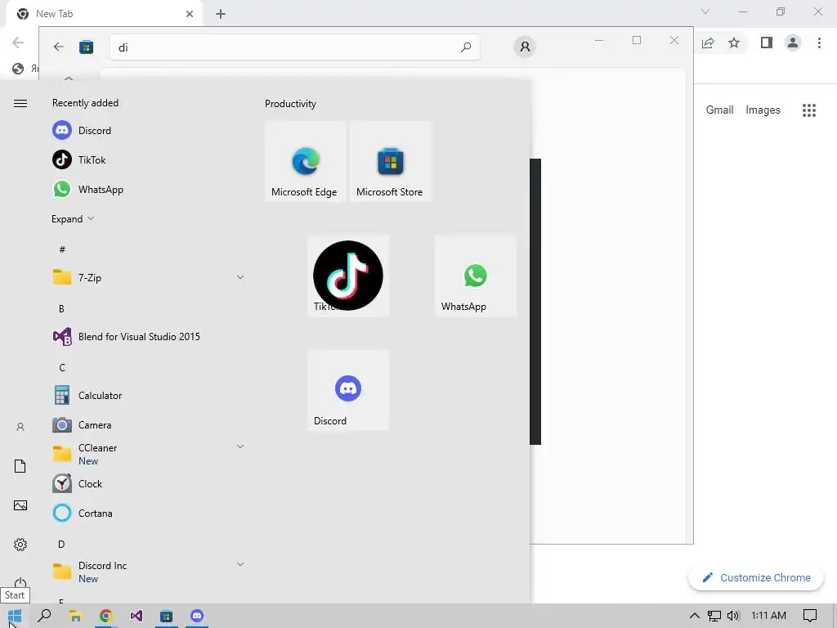Image resolution: width=837 pixels, height=628 pixels.
Task: Open network status tray icon
Action: coord(714,617)
